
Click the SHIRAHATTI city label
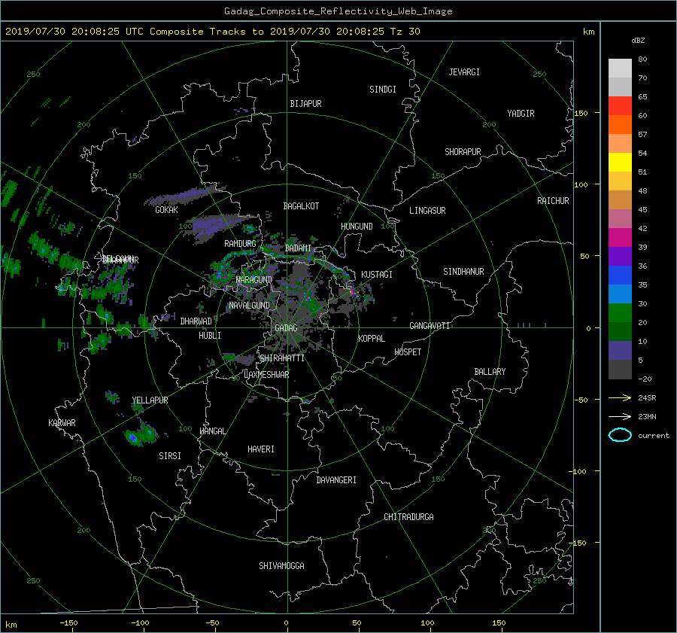[281, 358]
